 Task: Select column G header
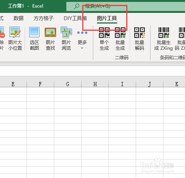tap(67, 84)
